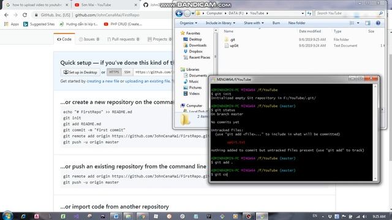Sort files by Date modified column
The height and width of the screenshot is (220, 392).
click(310, 31)
